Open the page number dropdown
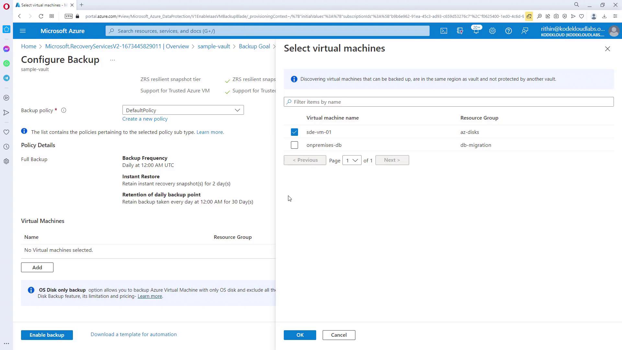 351,160
